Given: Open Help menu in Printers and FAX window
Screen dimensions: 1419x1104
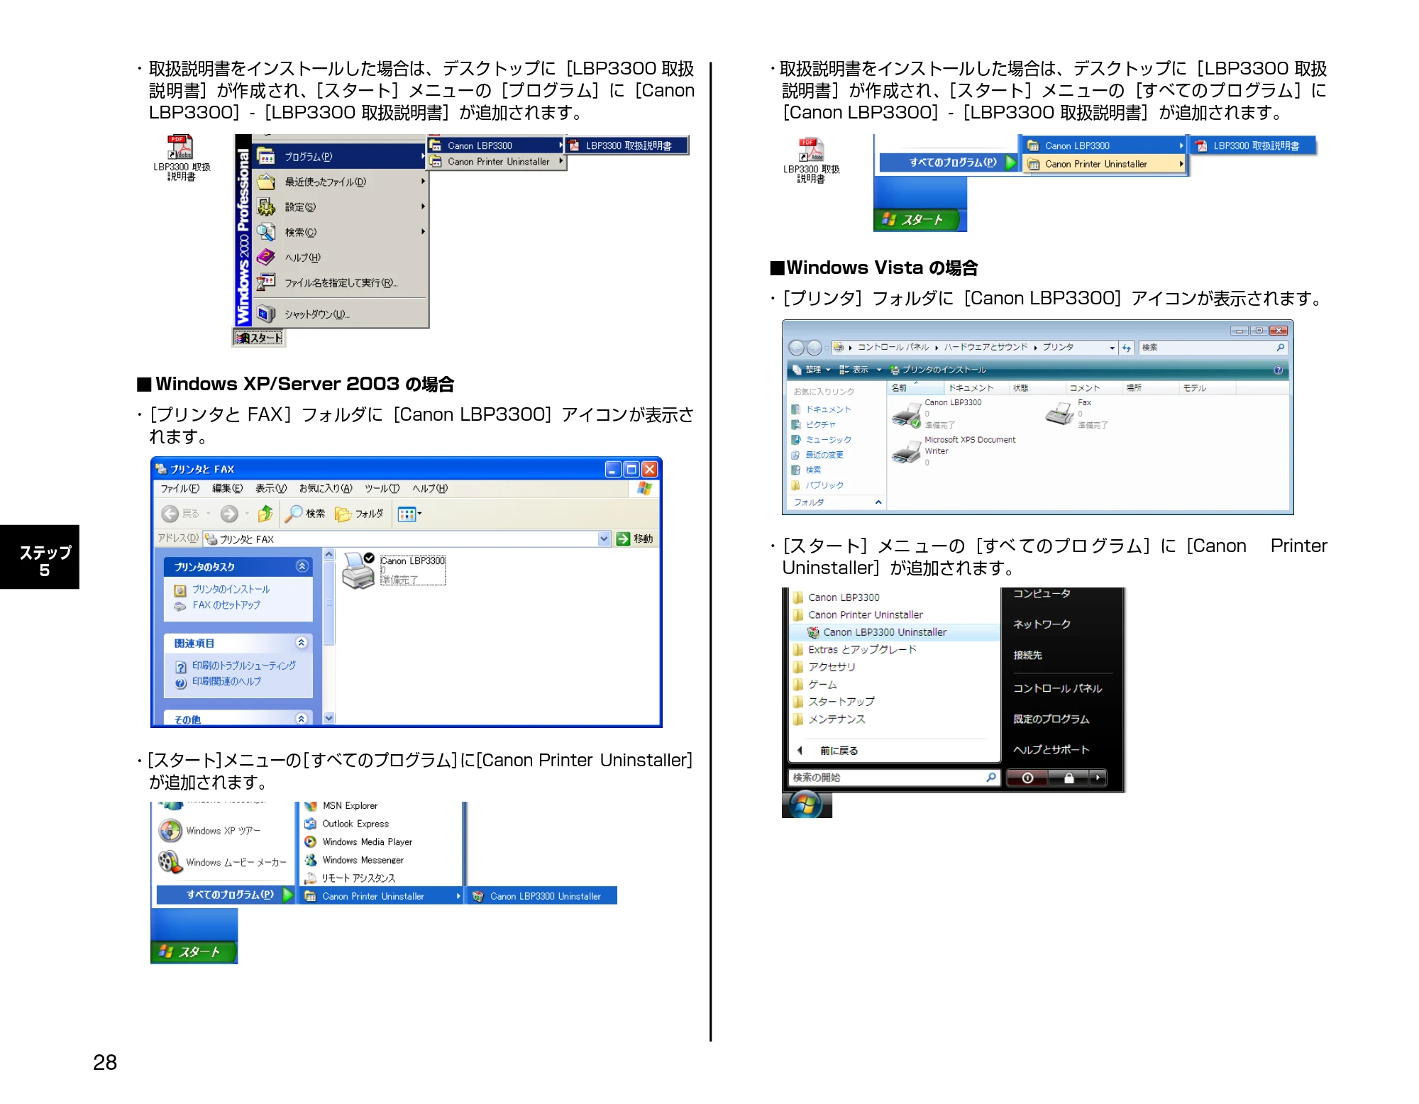Looking at the screenshot, I should click(x=430, y=488).
